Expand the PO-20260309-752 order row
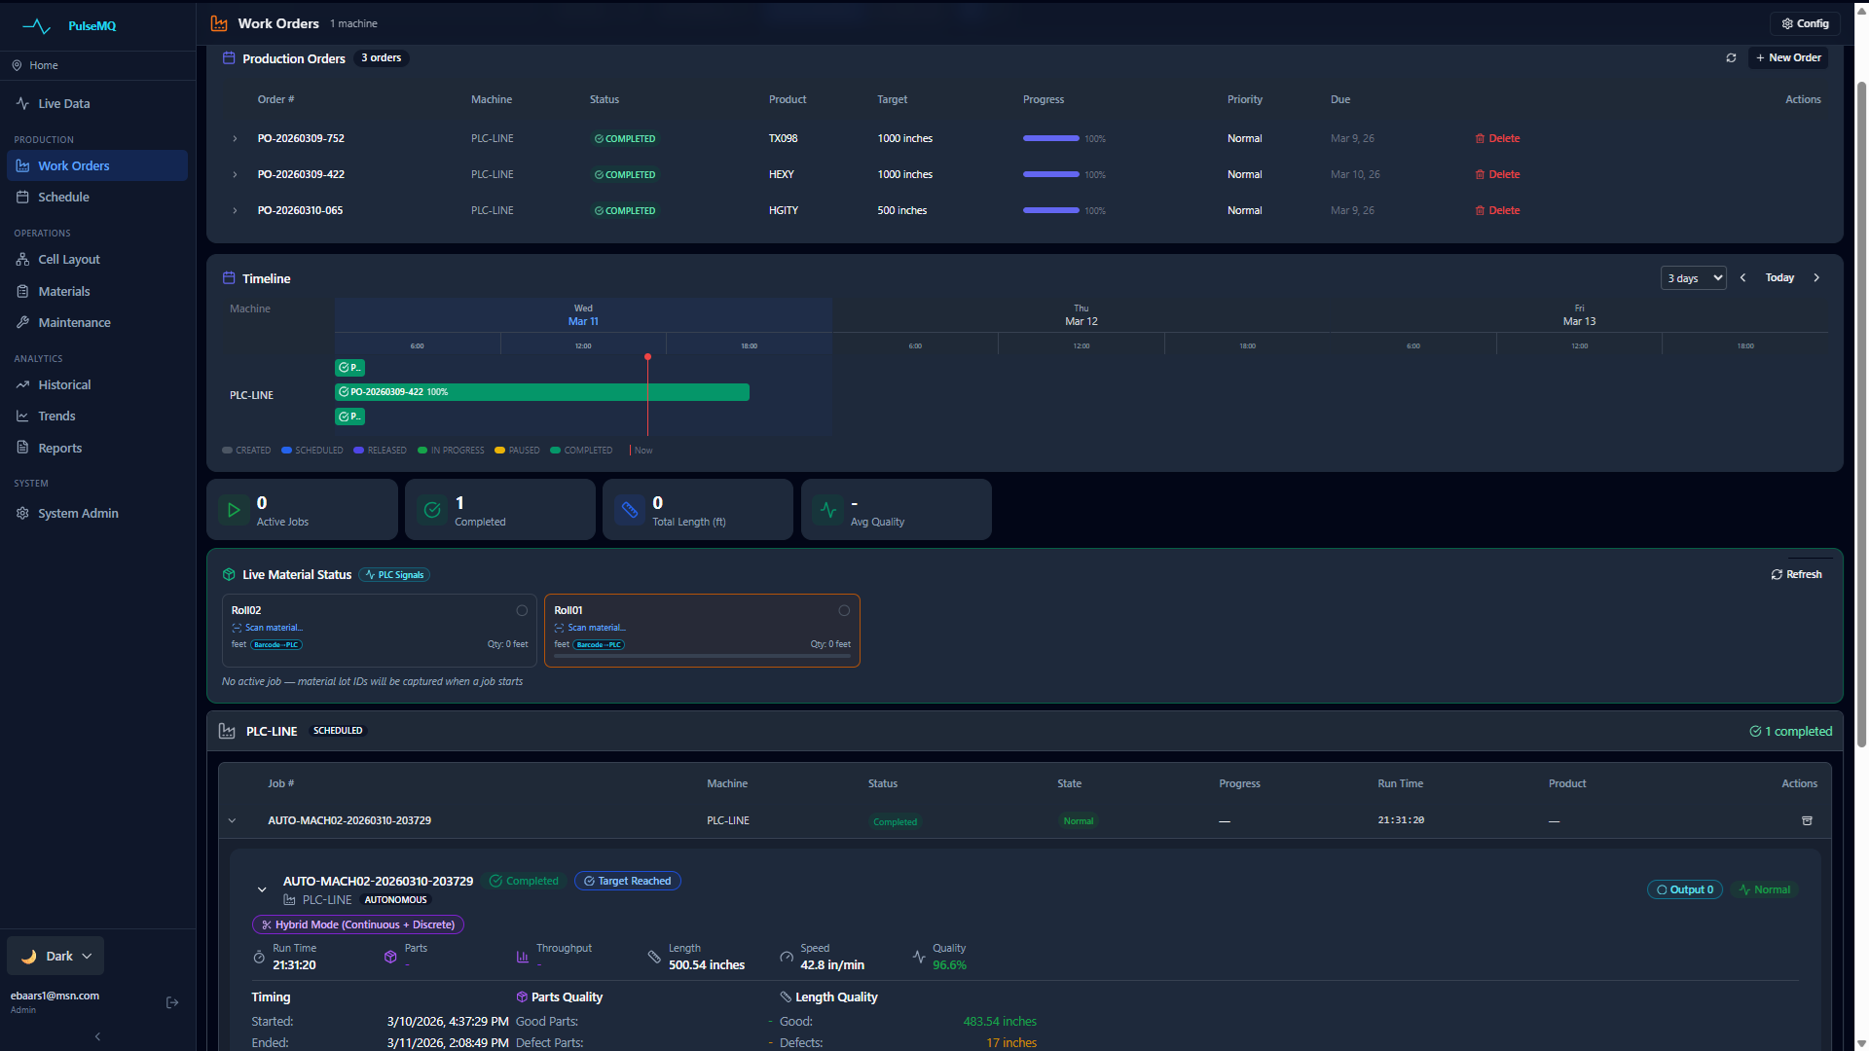 pyautogui.click(x=234, y=138)
